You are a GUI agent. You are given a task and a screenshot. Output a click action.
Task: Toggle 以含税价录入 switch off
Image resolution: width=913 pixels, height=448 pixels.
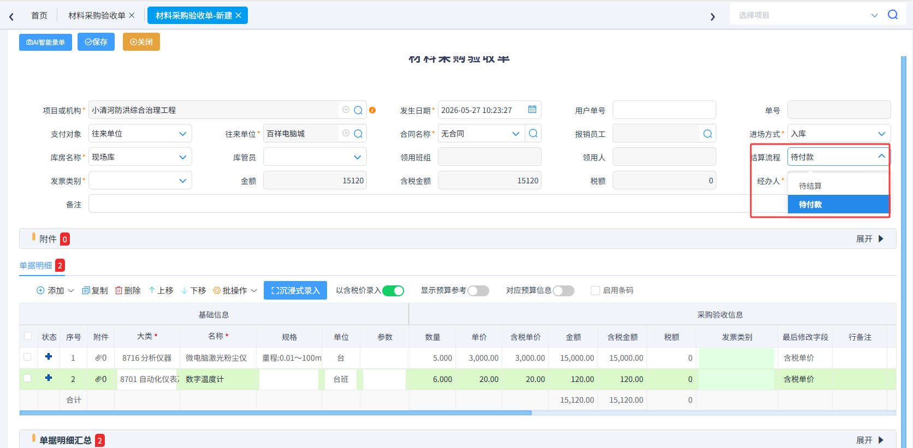pos(393,291)
